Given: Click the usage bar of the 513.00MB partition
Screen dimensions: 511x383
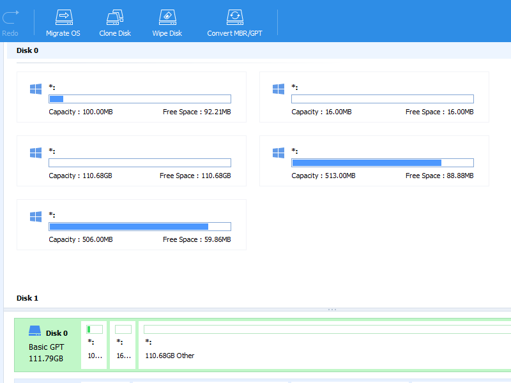Looking at the screenshot, I should [x=382, y=163].
